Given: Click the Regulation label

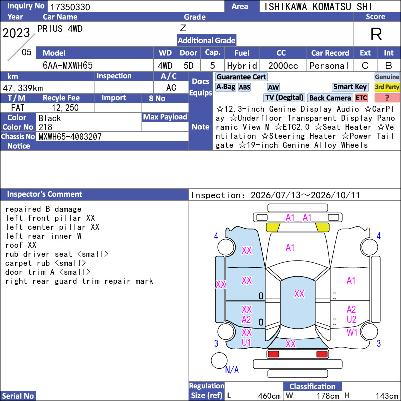Looking at the screenshot, I should click(x=207, y=386).
